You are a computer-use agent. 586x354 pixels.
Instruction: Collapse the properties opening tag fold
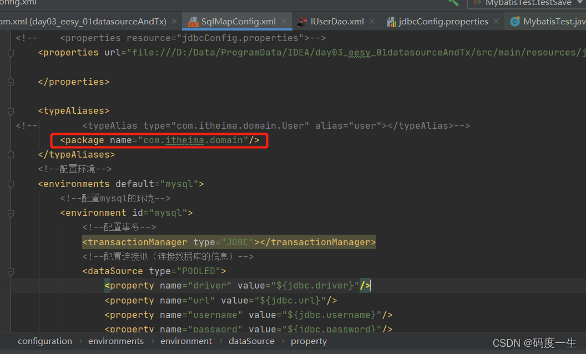11,53
